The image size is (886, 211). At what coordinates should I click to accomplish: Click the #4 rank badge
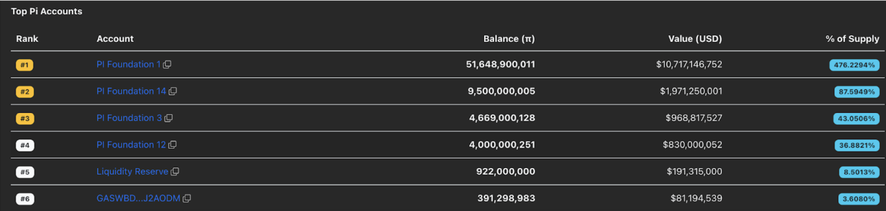coord(25,145)
